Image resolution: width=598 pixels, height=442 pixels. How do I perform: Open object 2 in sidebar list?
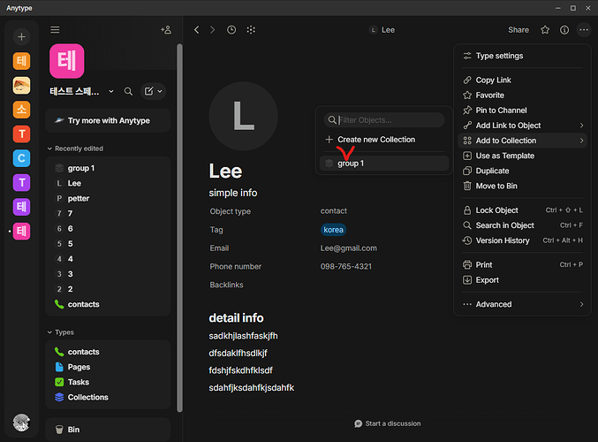pos(108,289)
